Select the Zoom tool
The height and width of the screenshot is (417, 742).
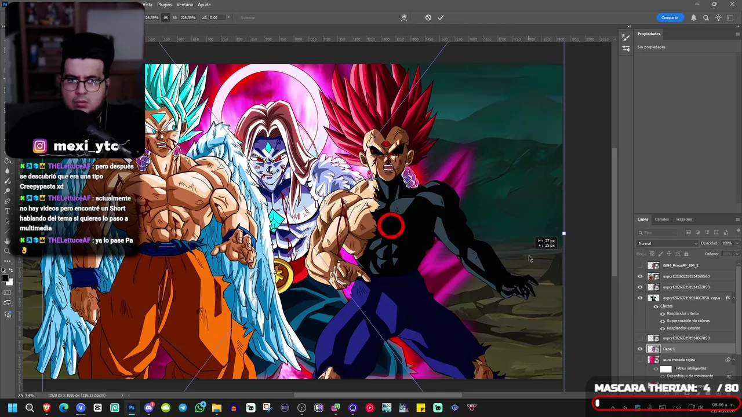8,251
